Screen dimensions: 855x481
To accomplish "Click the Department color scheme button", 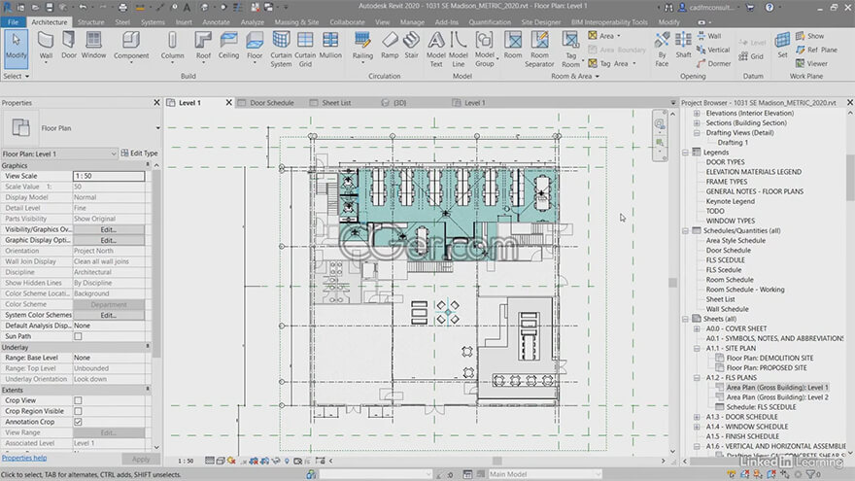I will coord(109,304).
